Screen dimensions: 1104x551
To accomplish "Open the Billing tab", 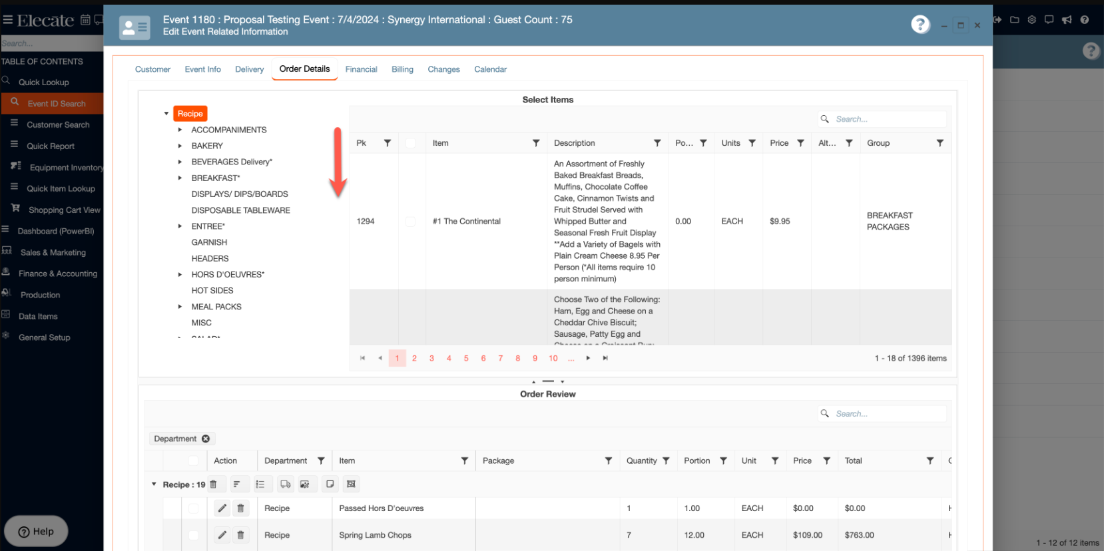I will tap(402, 69).
